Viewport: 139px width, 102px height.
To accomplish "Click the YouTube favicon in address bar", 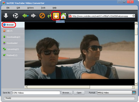I will [x=70, y=16].
